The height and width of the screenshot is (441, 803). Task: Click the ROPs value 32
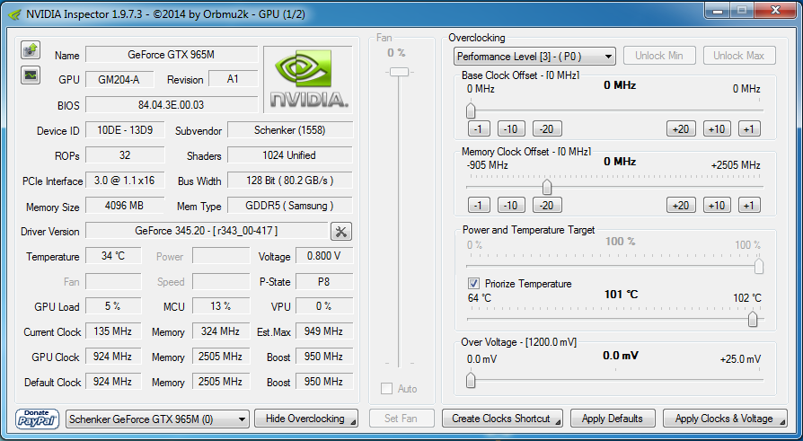coord(125,155)
